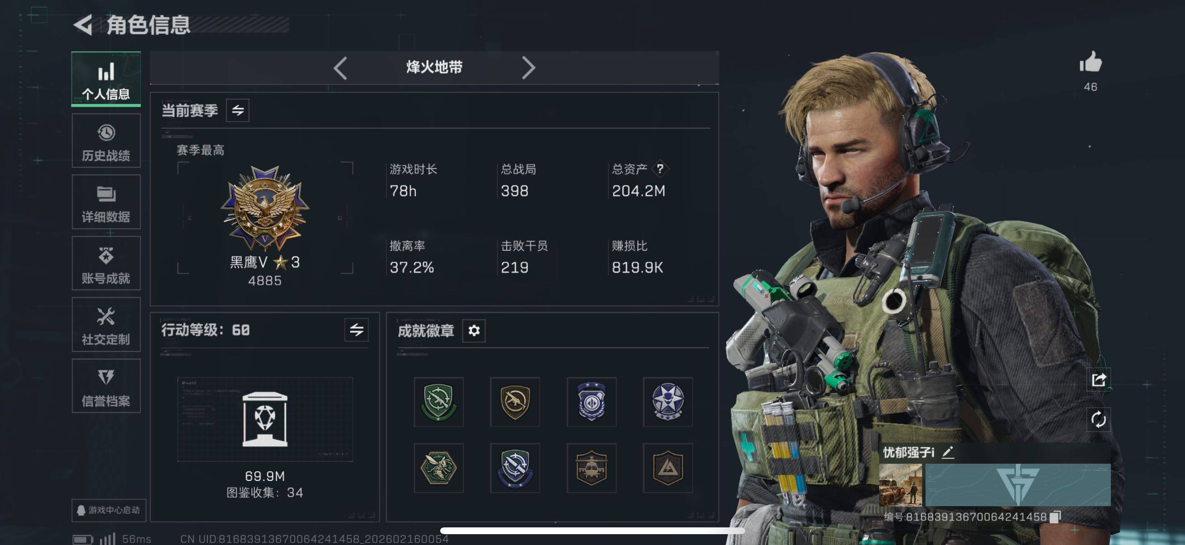The width and height of the screenshot is (1185, 545).
Task: Go back using the arrow beside 角色信息
Action: (83, 25)
